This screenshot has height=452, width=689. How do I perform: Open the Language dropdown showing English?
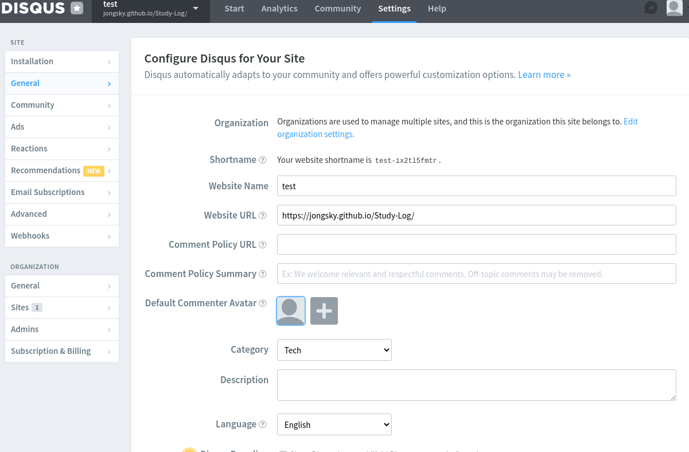coord(334,424)
